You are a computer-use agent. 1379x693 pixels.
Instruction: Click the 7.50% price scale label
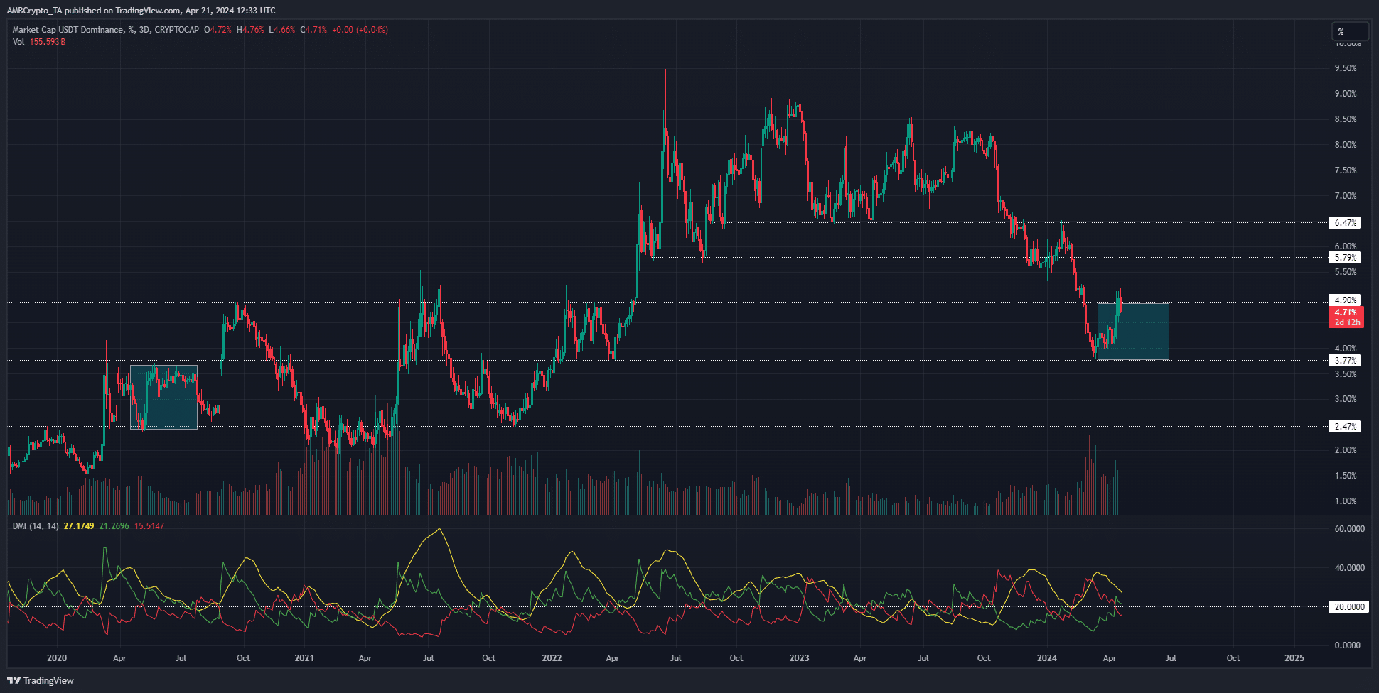coord(1346,170)
